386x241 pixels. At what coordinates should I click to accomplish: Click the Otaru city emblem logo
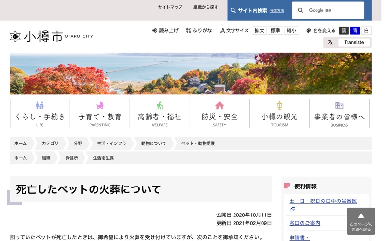(15, 37)
